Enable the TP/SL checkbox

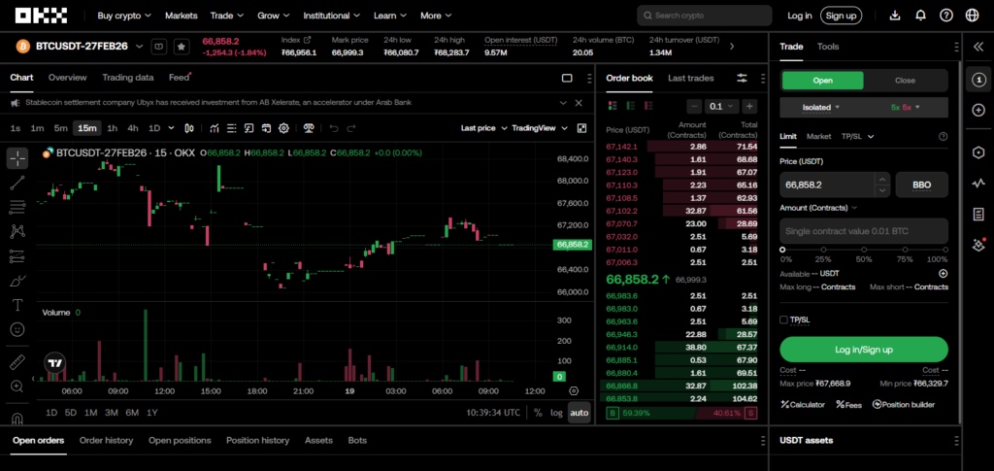tap(783, 320)
